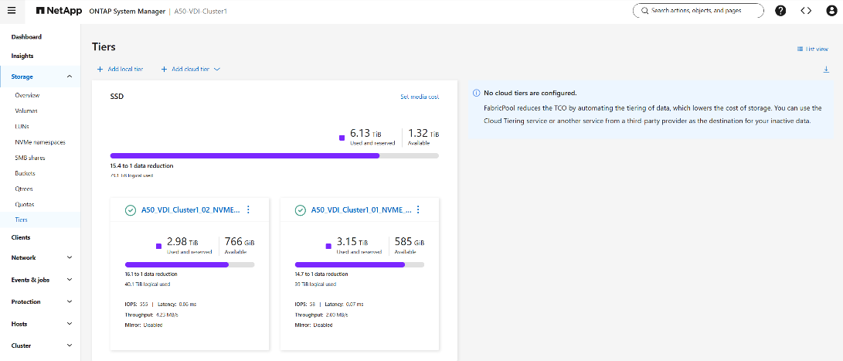This screenshot has height=361, width=843.
Task: Click the download icon below List view
Action: click(826, 70)
